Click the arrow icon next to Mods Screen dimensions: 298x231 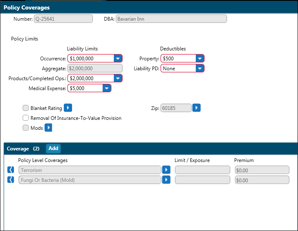[48, 128]
